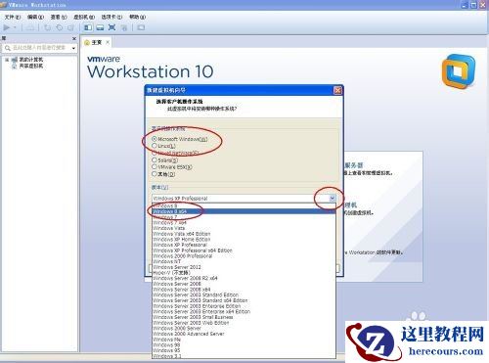Screen dimensions: 489x363
Task: Select 共享虚拟机 in the library tree
Action: tap(31, 66)
